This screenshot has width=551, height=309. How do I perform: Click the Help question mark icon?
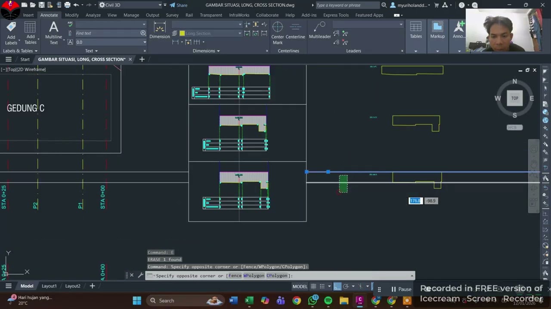point(461,5)
